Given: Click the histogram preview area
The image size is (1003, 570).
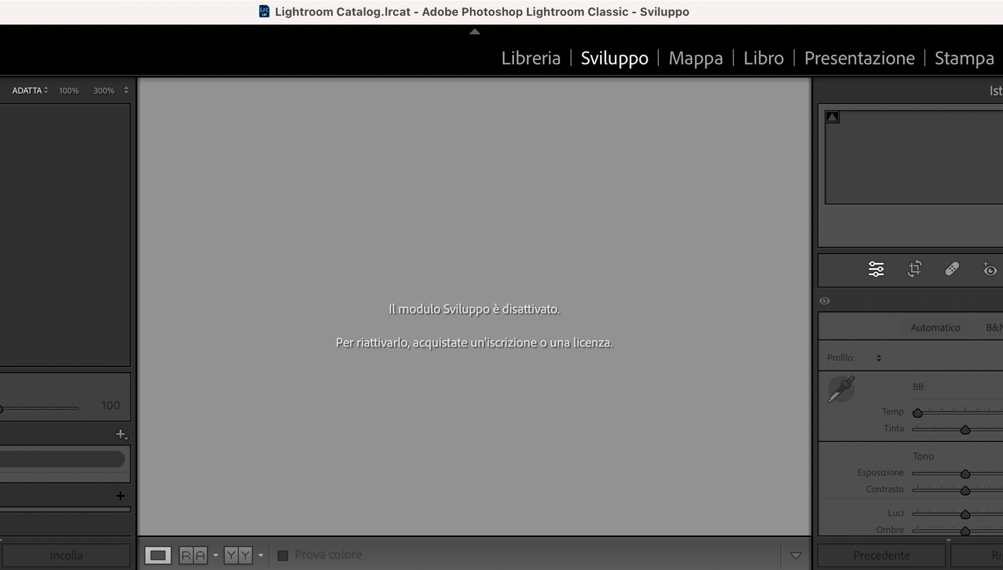Looking at the screenshot, I should pos(914,157).
